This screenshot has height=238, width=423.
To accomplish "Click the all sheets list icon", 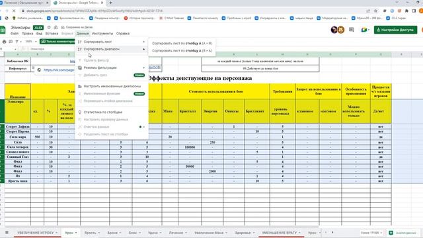I will [7, 232].
